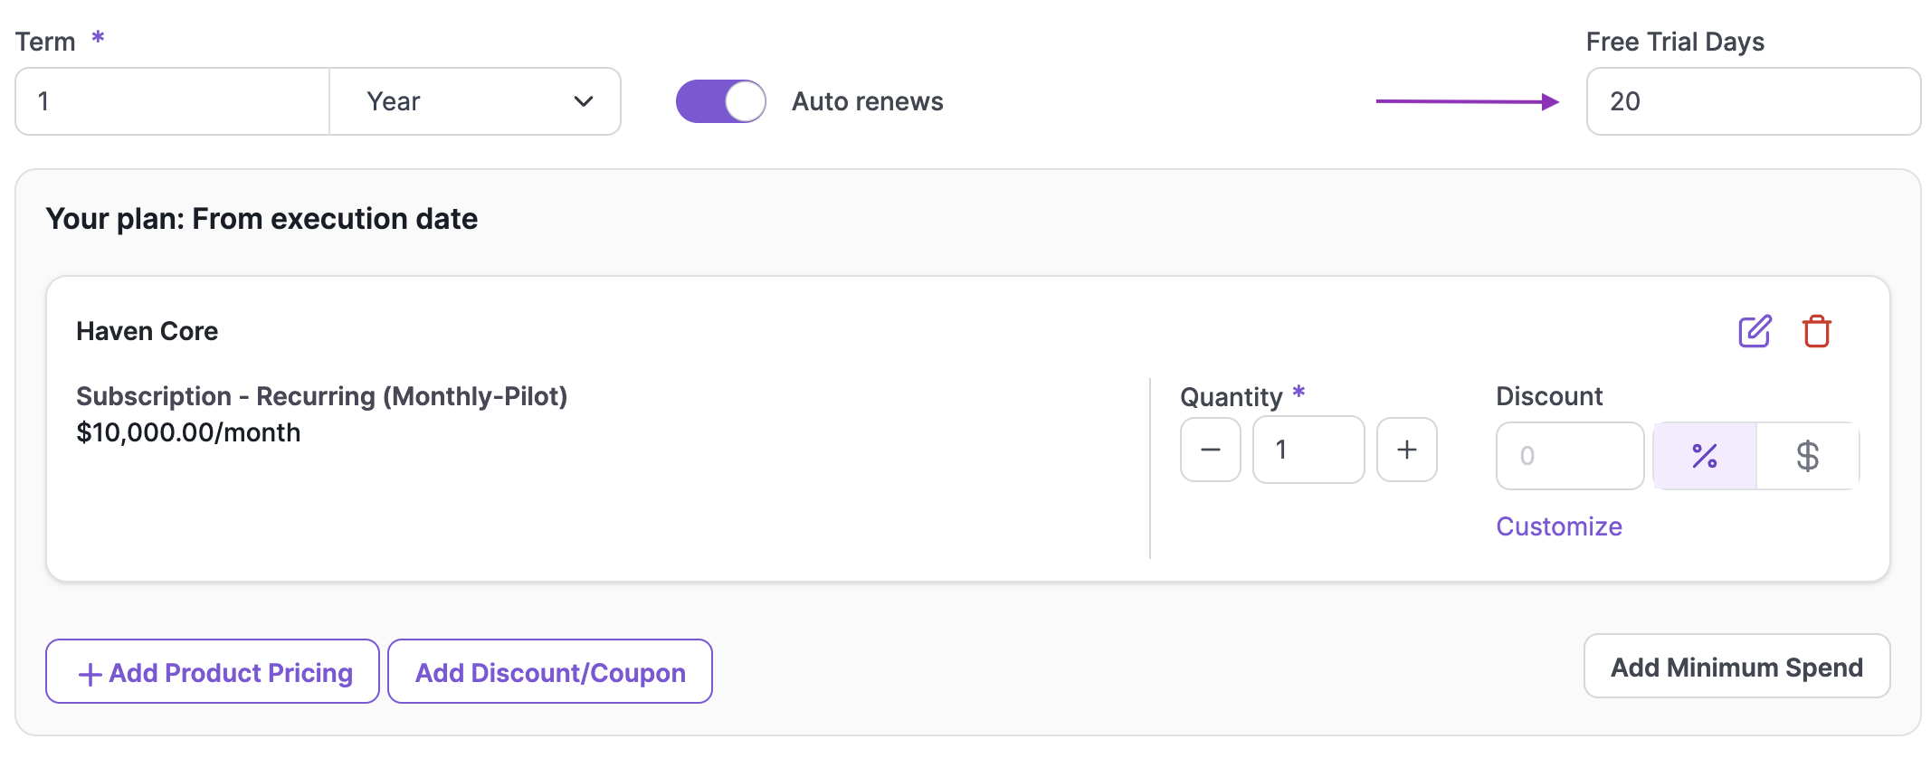1931x758 pixels.
Task: Click the Term number input field
Action: click(x=172, y=101)
